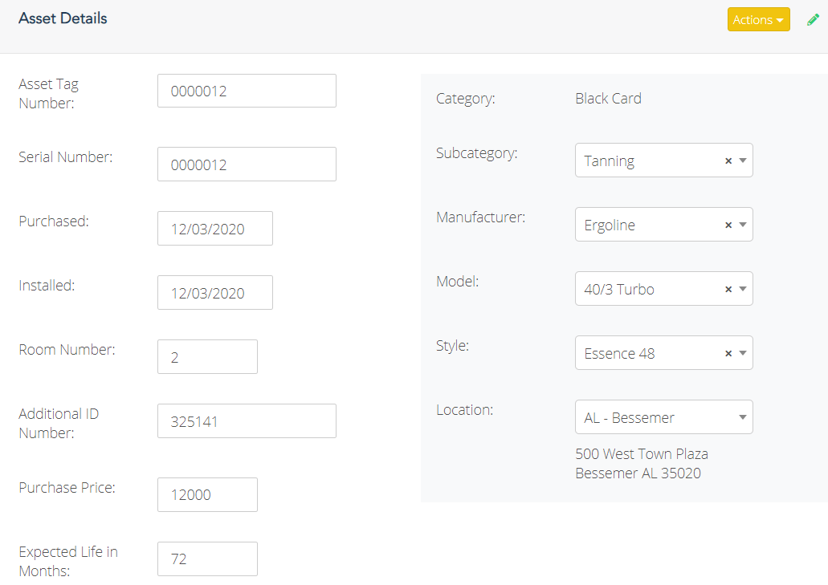Select the Black Card category text
The height and width of the screenshot is (585, 828).
[x=608, y=99]
